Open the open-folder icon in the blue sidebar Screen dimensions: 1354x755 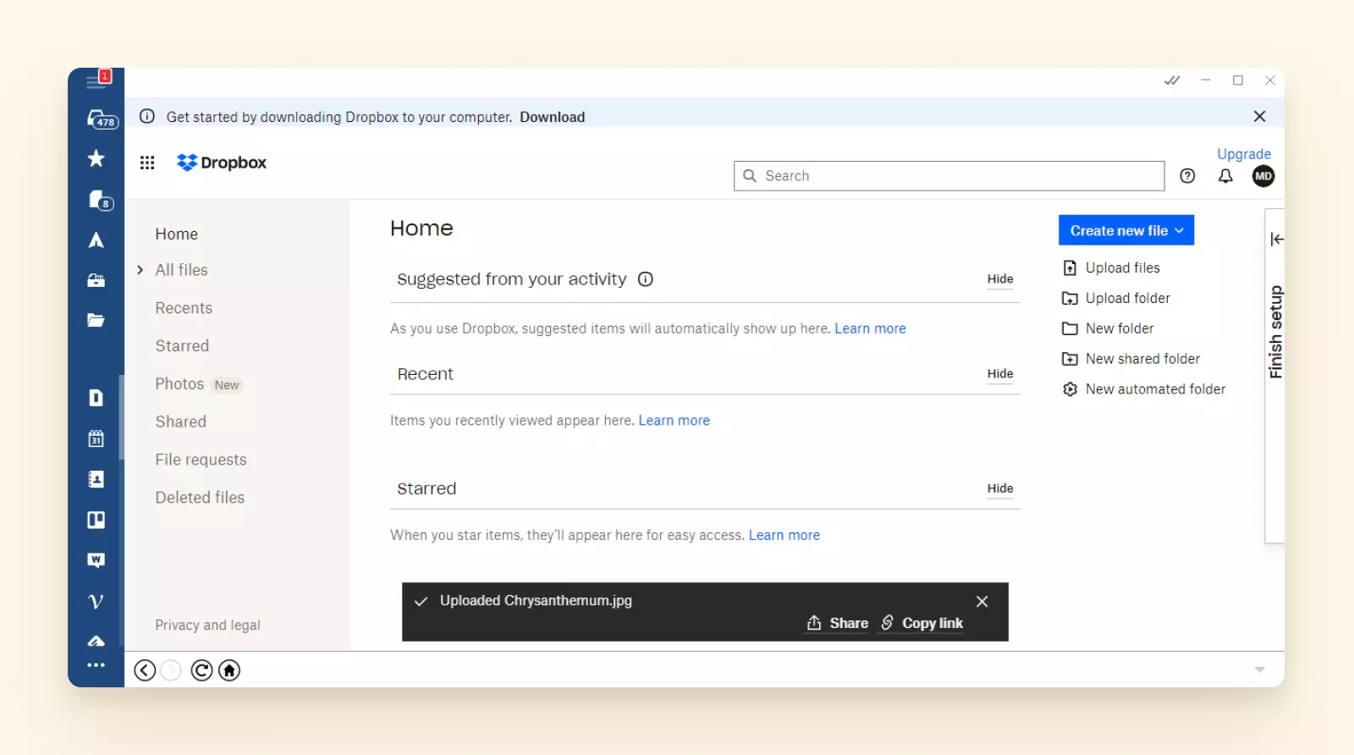point(96,320)
